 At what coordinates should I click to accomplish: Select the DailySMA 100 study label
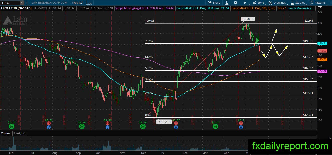[x=253, y=8]
